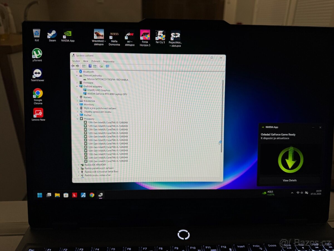Open the Lenovo Now desktop shortcut

[38, 113]
